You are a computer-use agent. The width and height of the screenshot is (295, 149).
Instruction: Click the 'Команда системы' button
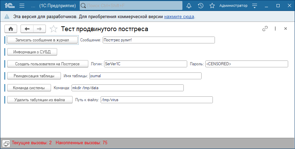(29, 88)
